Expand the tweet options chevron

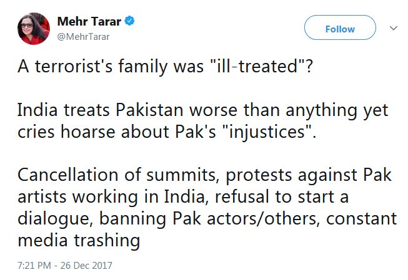394,29
